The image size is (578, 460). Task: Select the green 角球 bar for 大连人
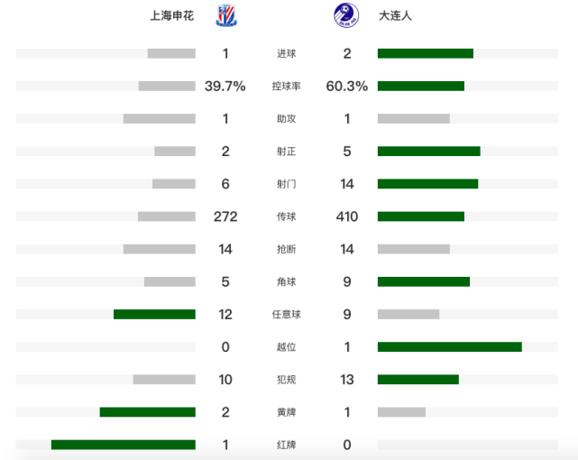424,281
